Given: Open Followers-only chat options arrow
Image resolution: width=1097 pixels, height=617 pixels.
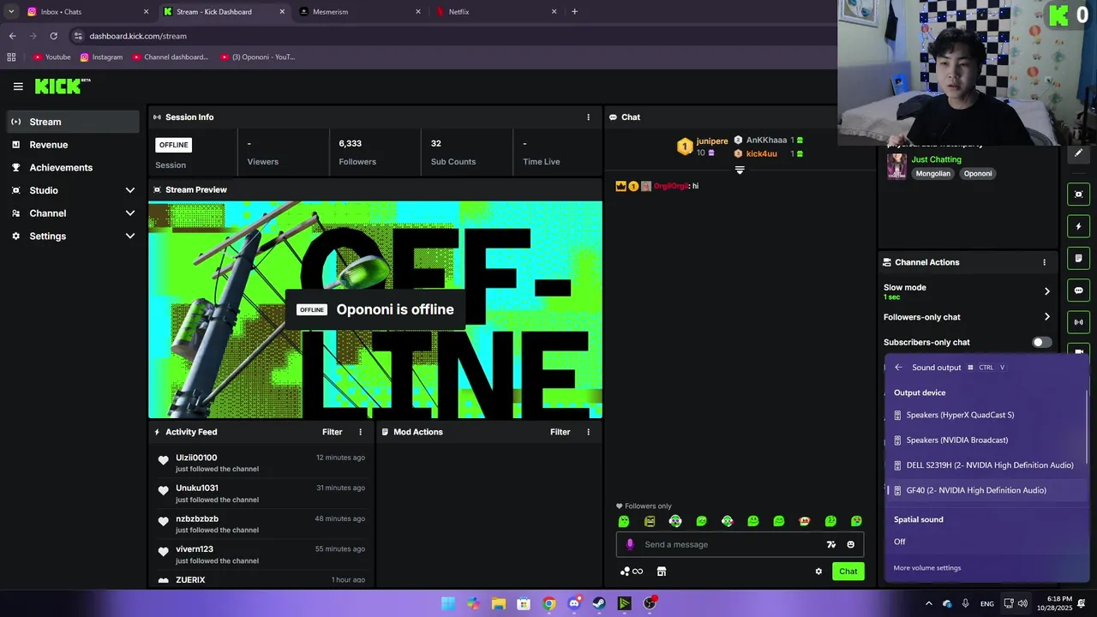Looking at the screenshot, I should pyautogui.click(x=1046, y=317).
